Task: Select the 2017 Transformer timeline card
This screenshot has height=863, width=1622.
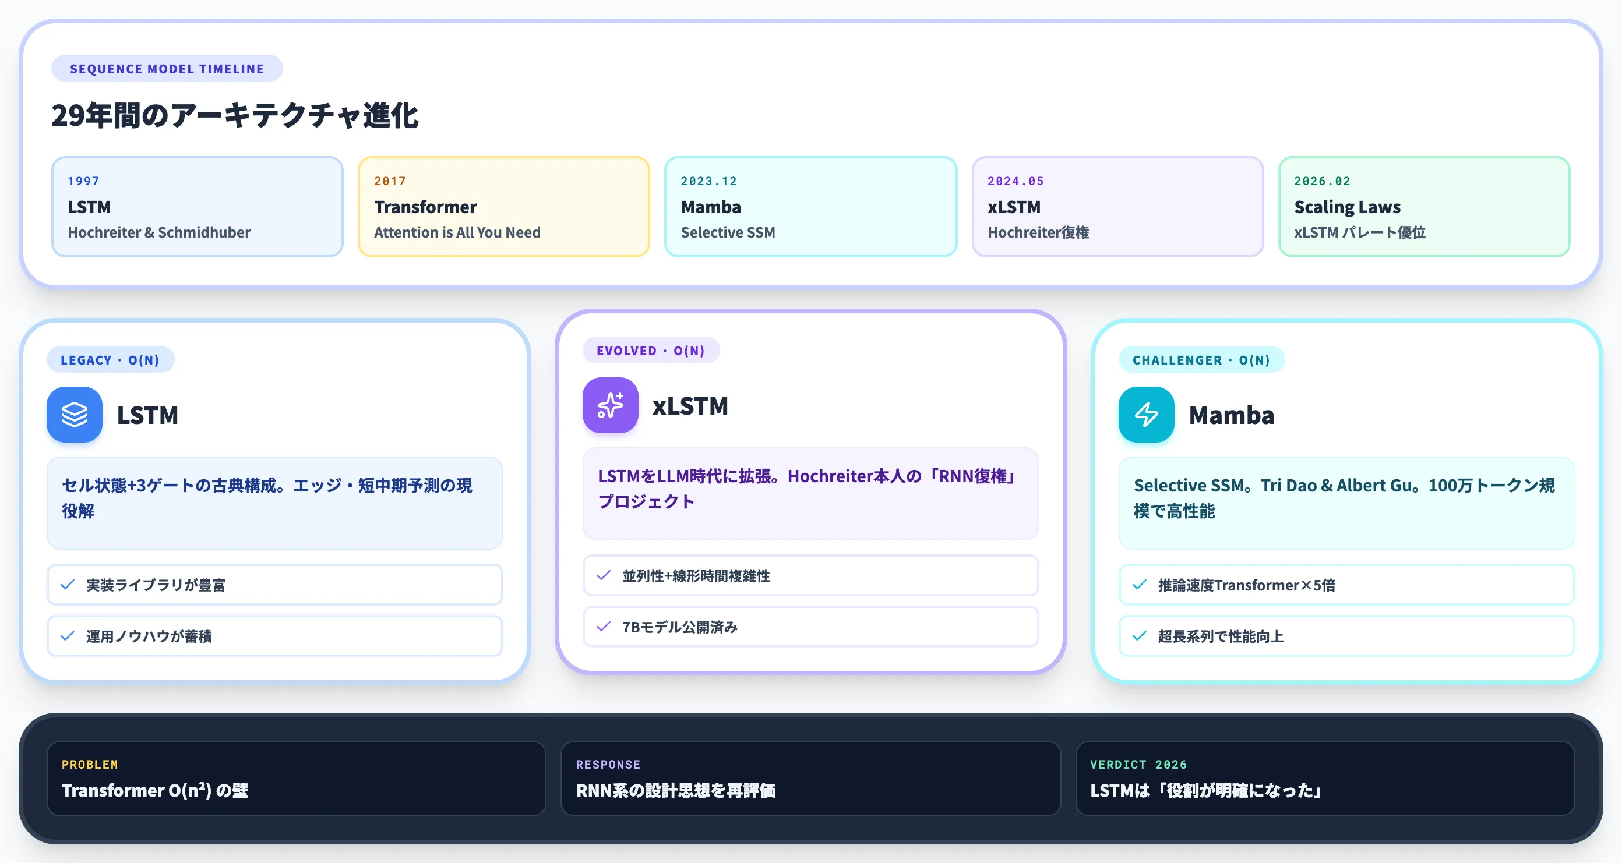Action: (x=504, y=207)
